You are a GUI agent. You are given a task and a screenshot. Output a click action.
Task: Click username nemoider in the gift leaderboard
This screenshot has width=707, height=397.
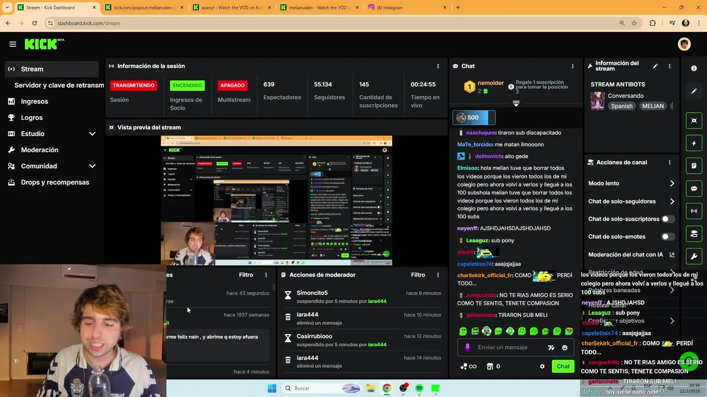pos(490,83)
